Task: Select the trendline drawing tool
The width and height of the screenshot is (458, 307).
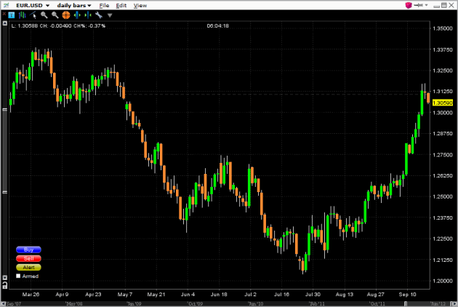Action: pyautogui.click(x=33, y=15)
